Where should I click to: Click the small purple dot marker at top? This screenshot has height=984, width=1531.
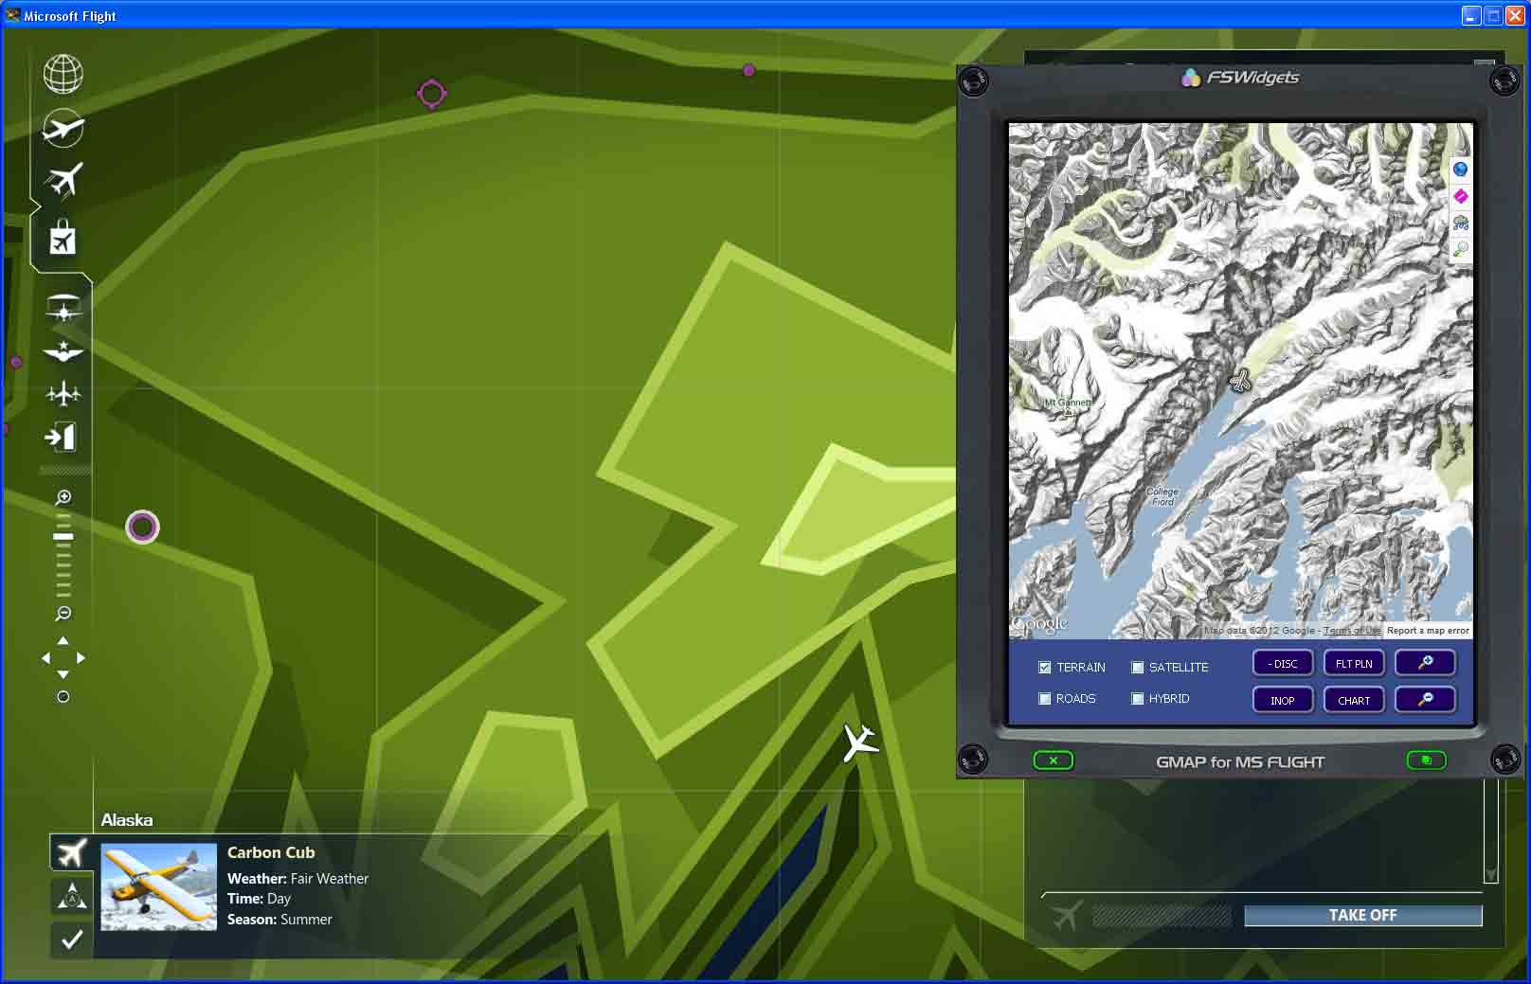coord(749,70)
